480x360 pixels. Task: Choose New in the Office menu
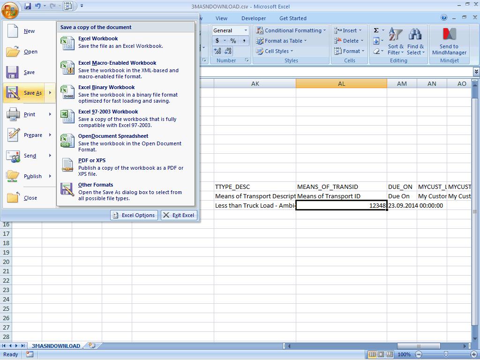coord(30,31)
